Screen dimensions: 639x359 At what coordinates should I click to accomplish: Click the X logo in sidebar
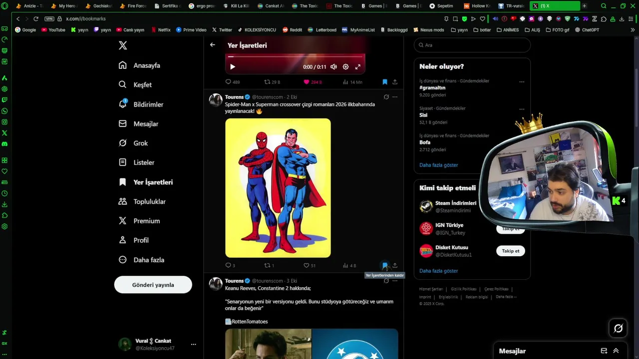click(123, 45)
